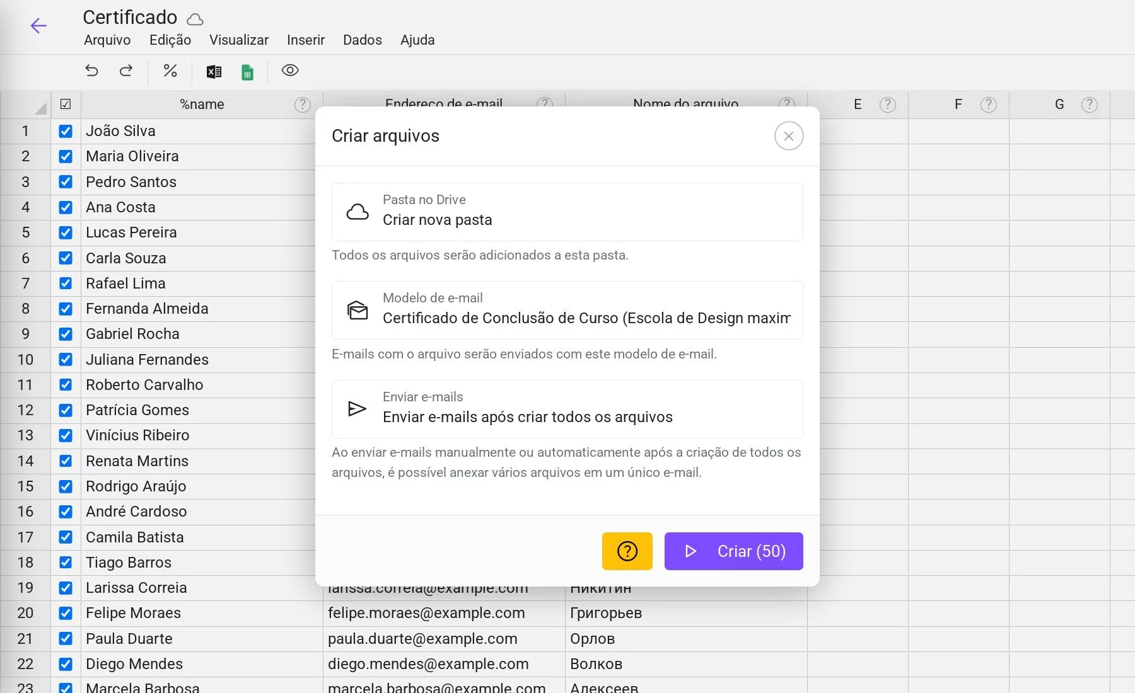Open help for column G
The image size is (1135, 693).
[x=1090, y=105]
